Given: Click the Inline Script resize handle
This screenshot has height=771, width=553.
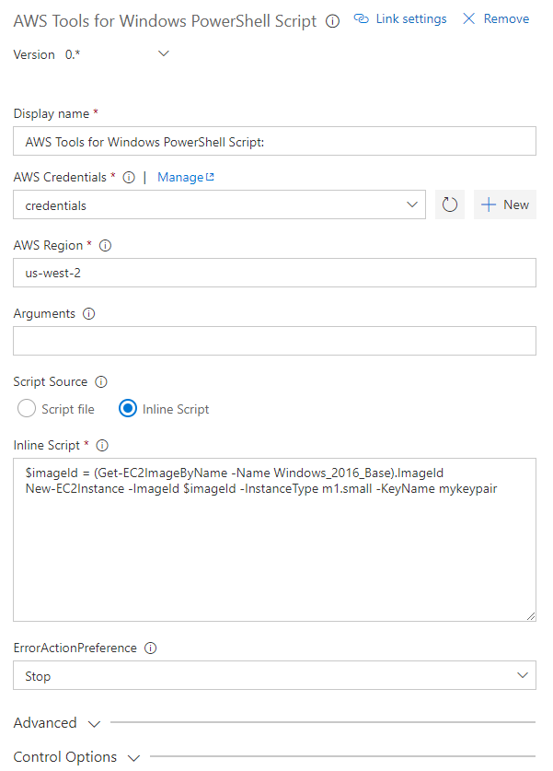Looking at the screenshot, I should 531,616.
